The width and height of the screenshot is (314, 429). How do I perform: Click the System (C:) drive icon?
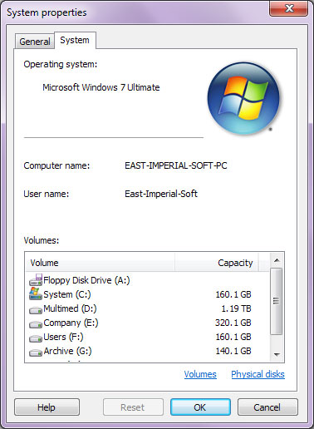[36, 294]
